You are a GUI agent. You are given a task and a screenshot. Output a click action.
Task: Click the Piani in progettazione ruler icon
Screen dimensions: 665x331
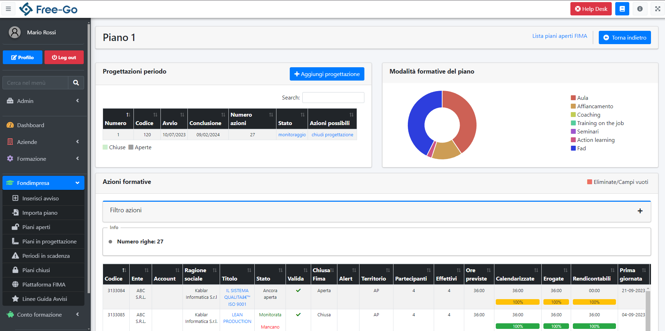click(x=15, y=241)
